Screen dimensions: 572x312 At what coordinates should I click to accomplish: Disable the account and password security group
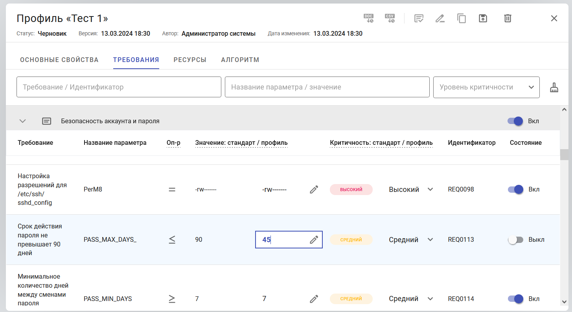[x=515, y=121]
